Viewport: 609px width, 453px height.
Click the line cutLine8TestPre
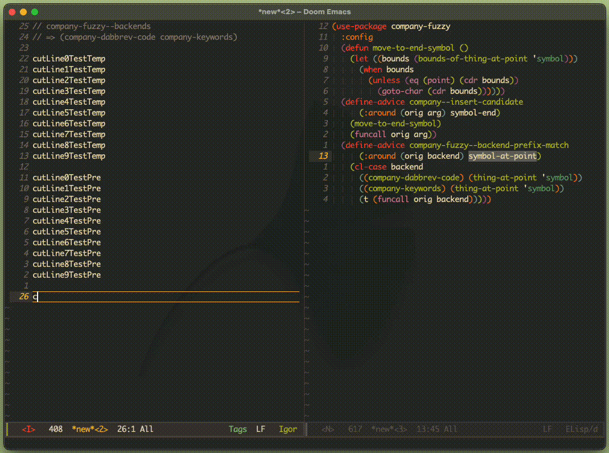(x=67, y=264)
